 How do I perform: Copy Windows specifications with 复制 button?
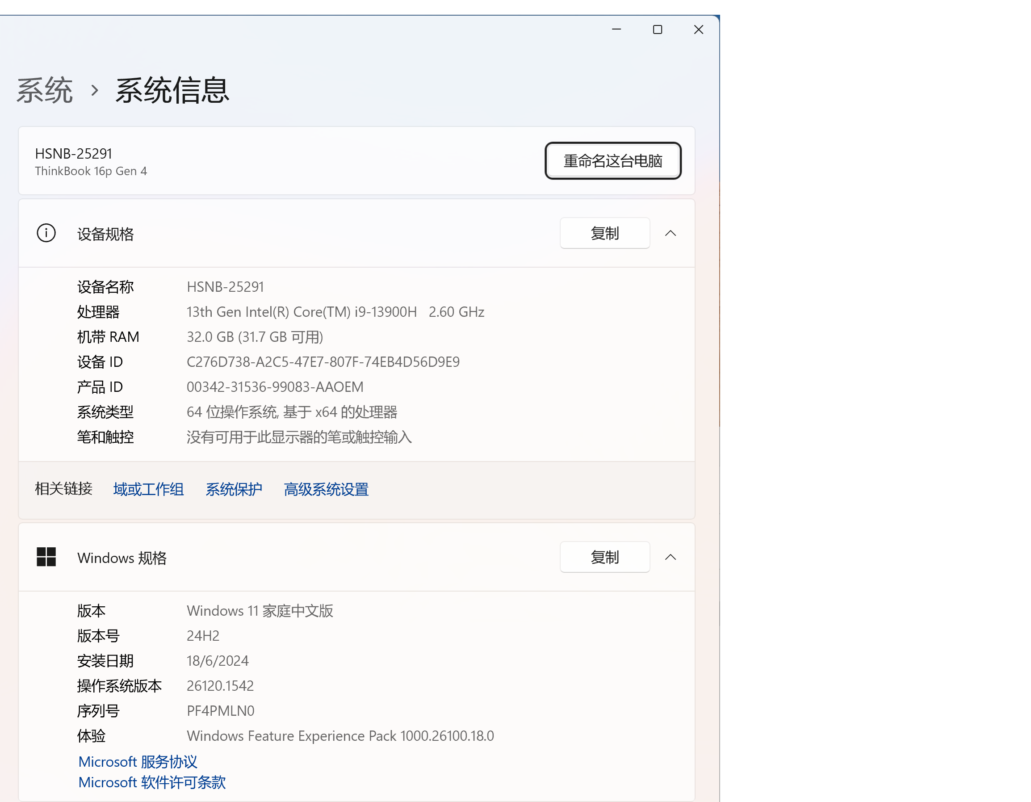click(605, 557)
